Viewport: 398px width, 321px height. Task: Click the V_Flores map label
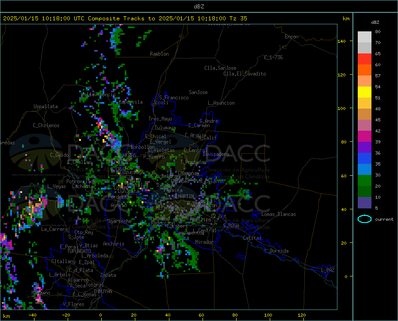tap(73, 304)
